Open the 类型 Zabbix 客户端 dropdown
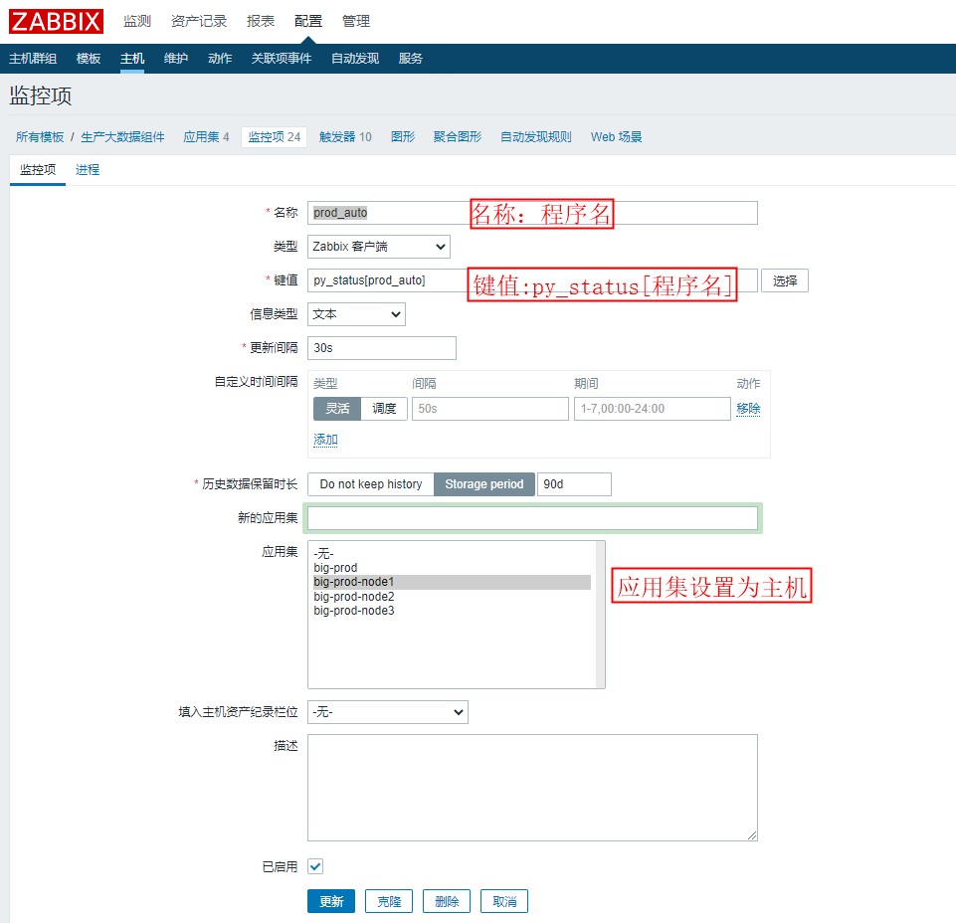This screenshot has width=956, height=923. point(379,247)
